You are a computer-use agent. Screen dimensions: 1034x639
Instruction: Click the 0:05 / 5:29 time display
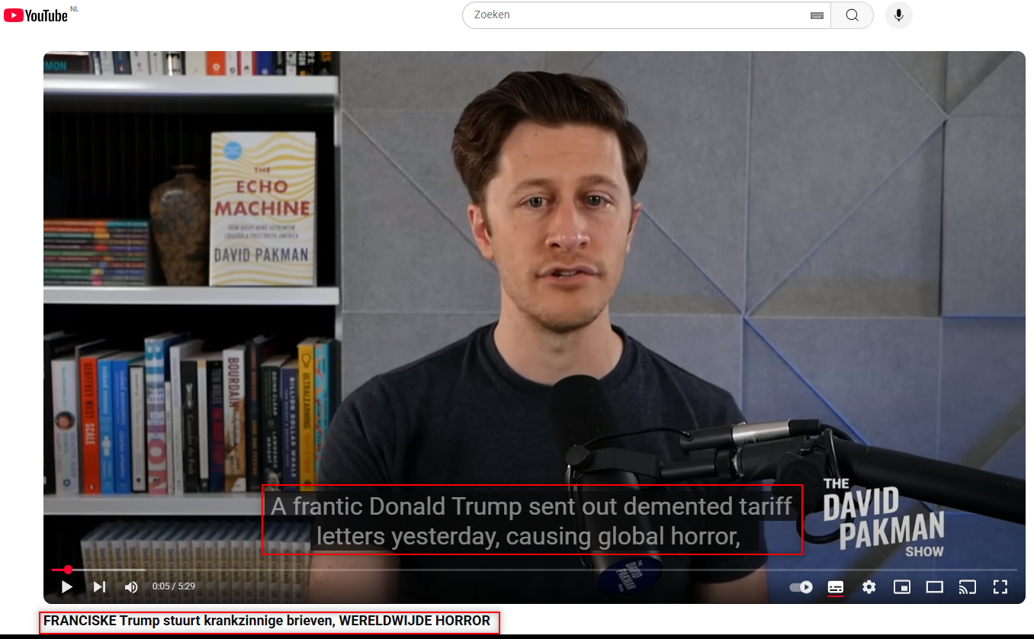(173, 586)
